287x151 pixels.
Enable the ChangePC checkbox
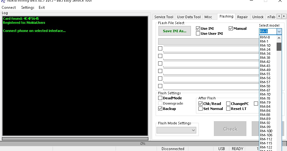[x=228, y=103]
